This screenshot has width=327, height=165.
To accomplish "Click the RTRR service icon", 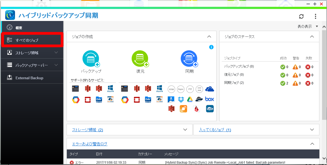I will tap(172, 89).
